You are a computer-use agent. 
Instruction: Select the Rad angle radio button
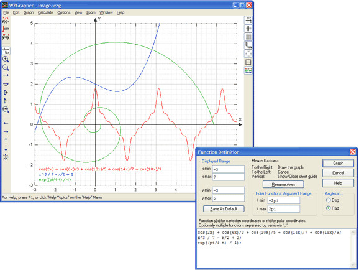(x=329, y=208)
